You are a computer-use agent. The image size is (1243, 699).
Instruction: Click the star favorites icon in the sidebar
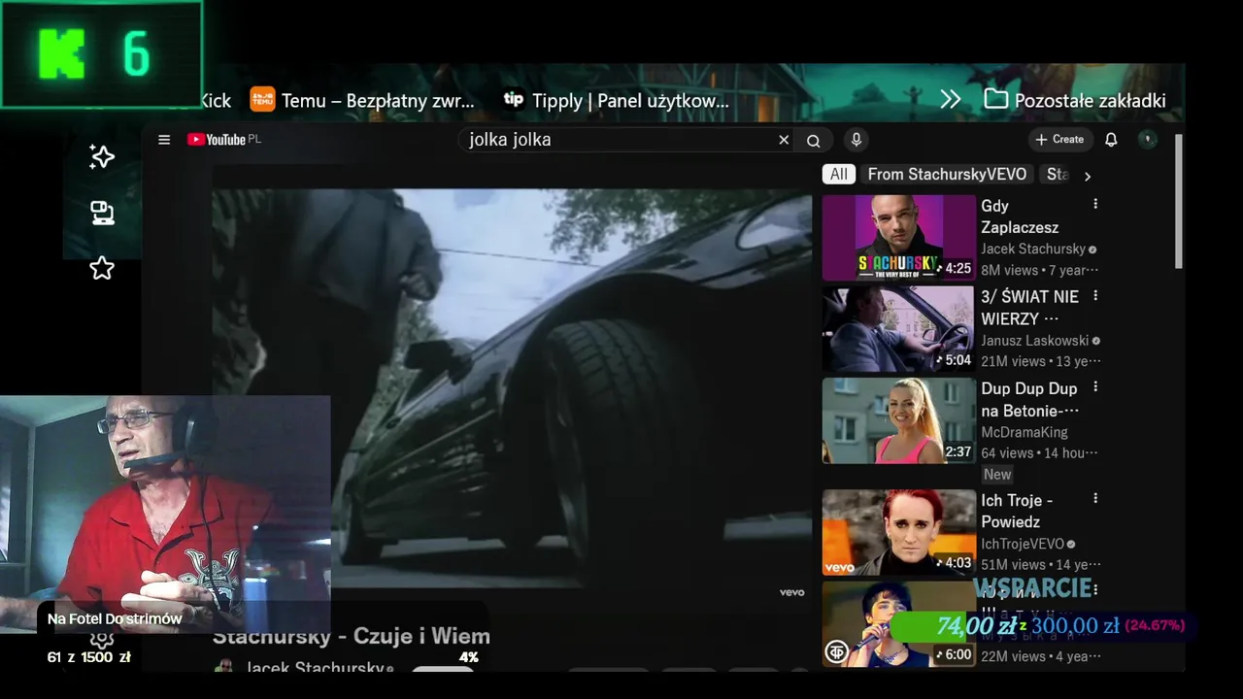102,268
